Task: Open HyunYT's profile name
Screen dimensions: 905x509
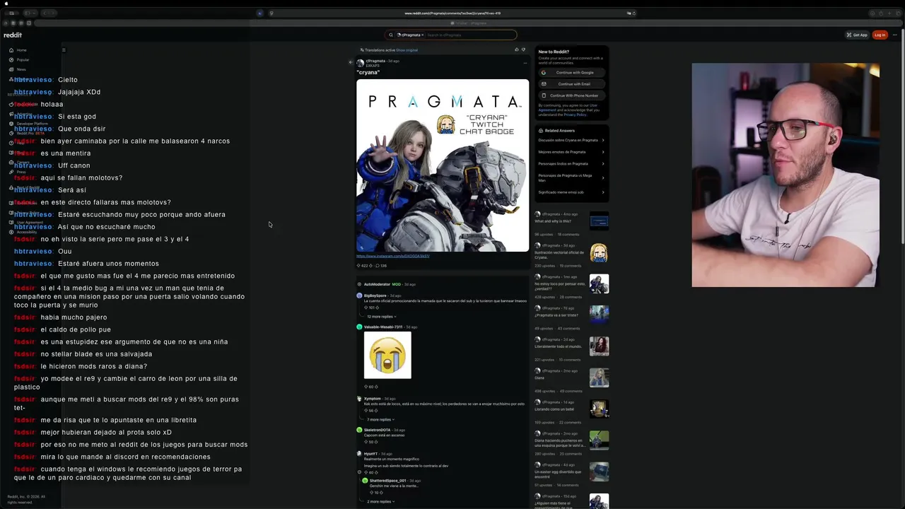Action: point(371,454)
